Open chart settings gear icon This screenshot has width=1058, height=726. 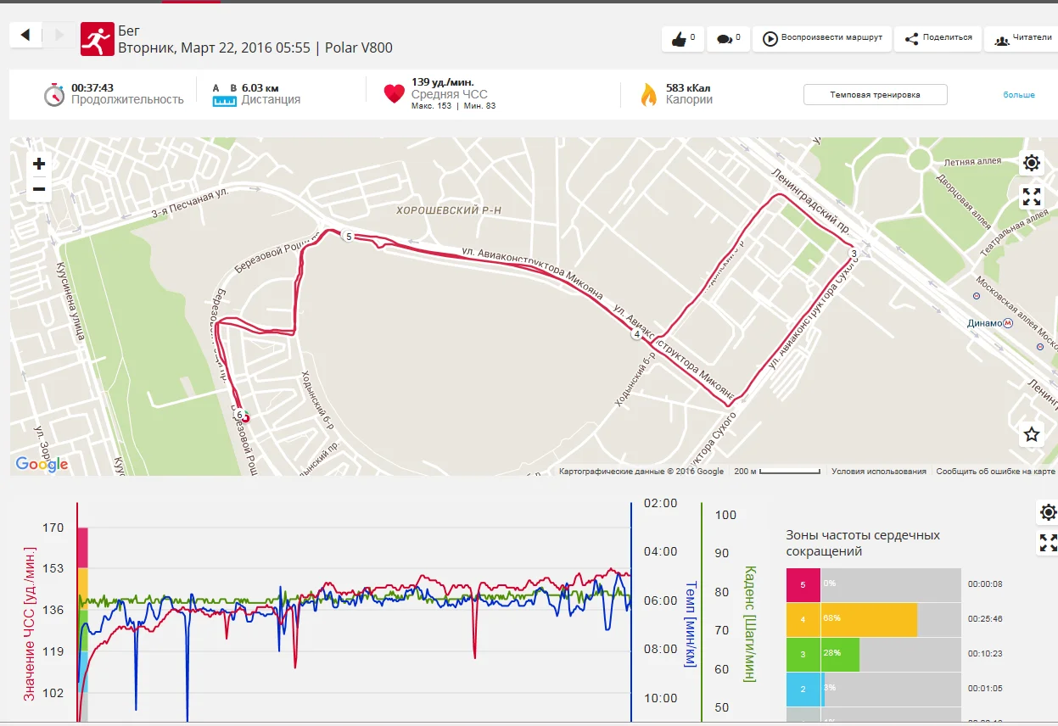(1048, 512)
